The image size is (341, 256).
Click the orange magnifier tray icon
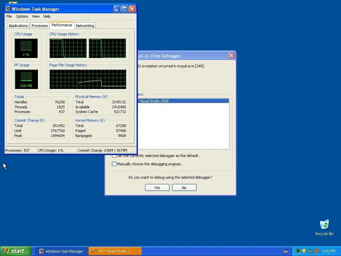click(316, 251)
